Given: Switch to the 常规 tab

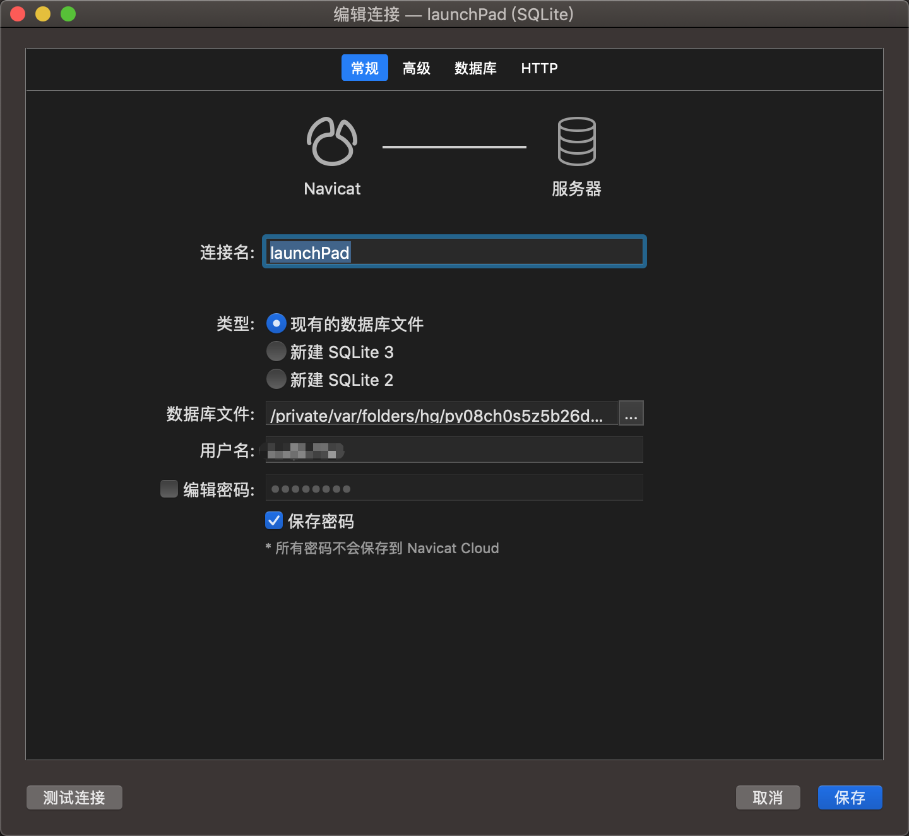Looking at the screenshot, I should pyautogui.click(x=365, y=68).
